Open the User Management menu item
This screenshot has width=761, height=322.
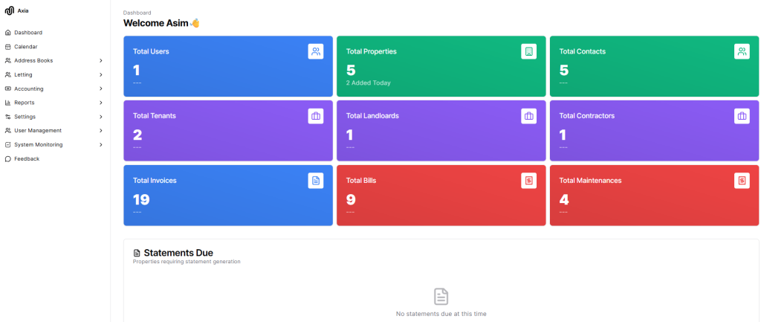click(38, 131)
